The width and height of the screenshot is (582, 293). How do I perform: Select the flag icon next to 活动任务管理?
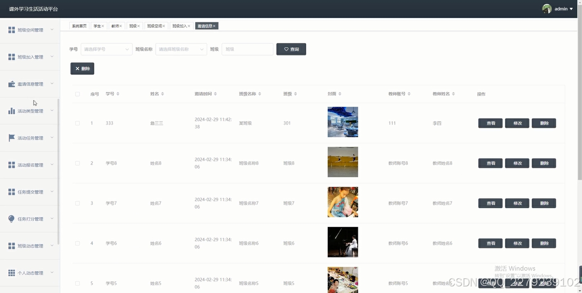[11, 137]
